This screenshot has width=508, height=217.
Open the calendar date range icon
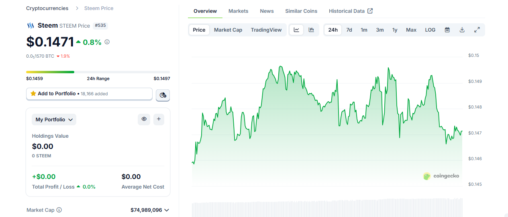point(447,30)
